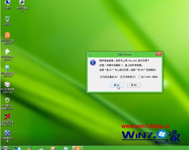Close the DBCGhost dialog

159,54
